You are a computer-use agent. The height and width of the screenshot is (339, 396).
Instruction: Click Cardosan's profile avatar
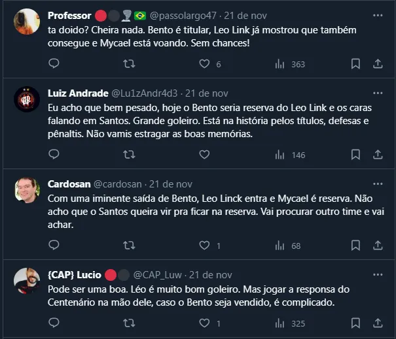(x=27, y=190)
